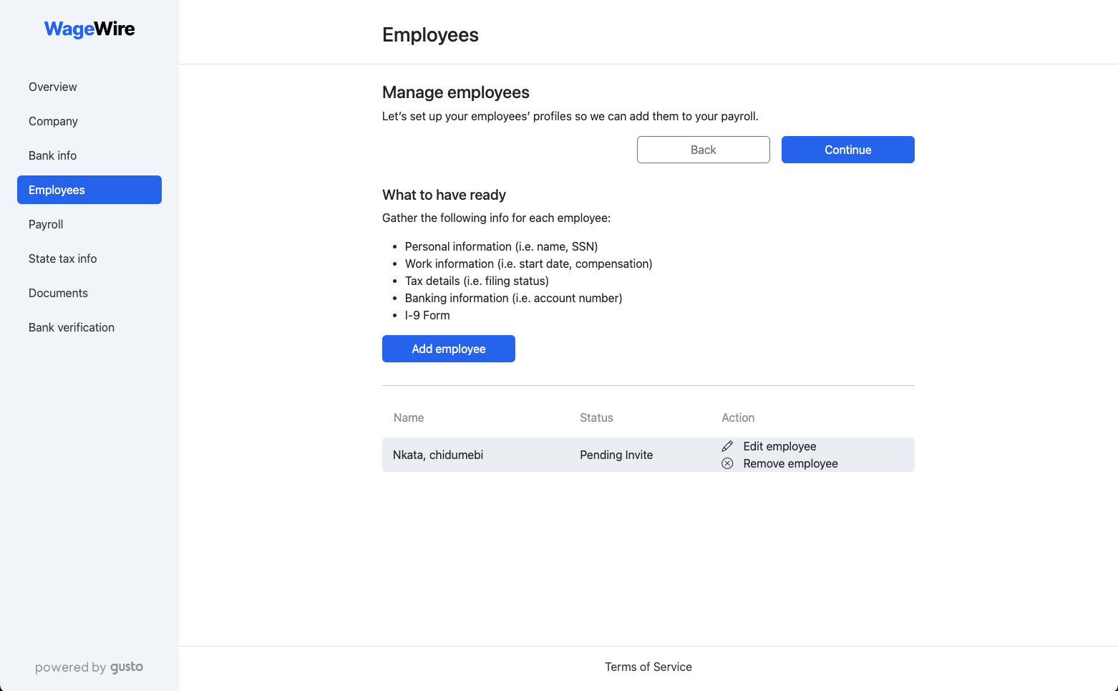This screenshot has height=691, width=1118.
Task: Click the name Nkata, chidumebi
Action: tap(438, 455)
